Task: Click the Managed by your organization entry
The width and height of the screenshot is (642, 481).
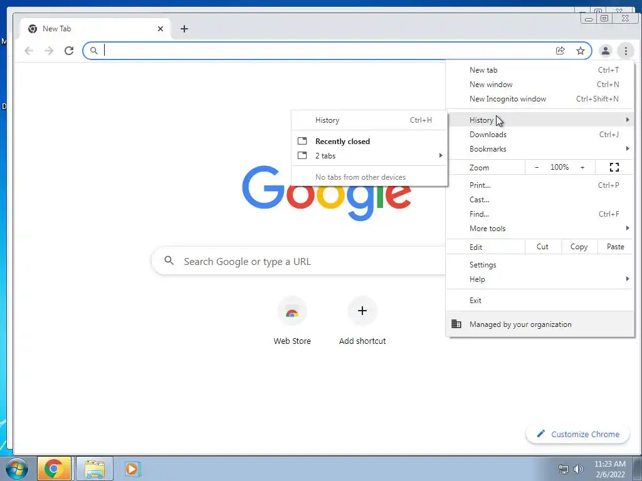Action: click(x=540, y=324)
